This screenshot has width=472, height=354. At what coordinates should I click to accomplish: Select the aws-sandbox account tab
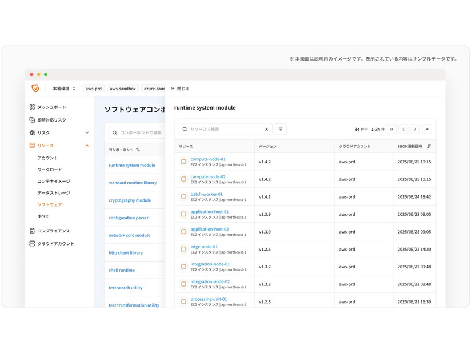click(x=123, y=88)
